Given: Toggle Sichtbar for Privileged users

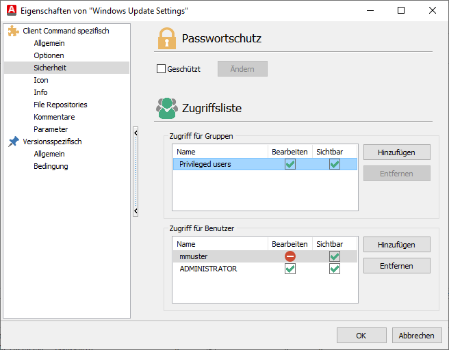Looking at the screenshot, I should (x=334, y=164).
